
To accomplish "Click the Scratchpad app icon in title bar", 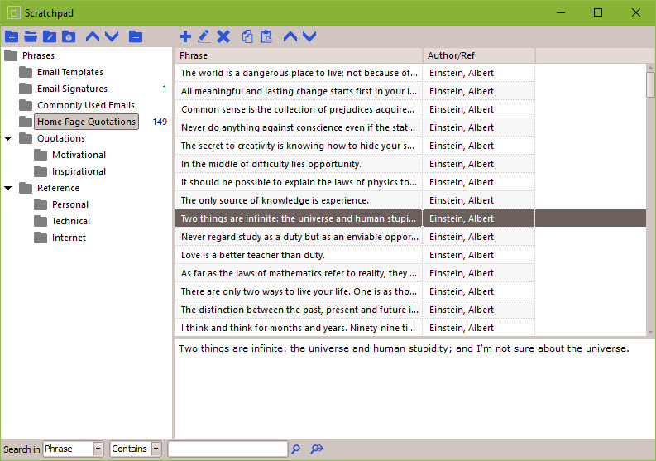I will point(14,12).
